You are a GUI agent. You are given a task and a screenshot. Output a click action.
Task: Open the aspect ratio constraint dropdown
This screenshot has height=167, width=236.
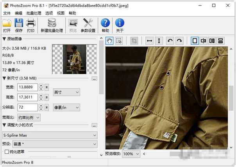pyautogui.click(x=29, y=117)
